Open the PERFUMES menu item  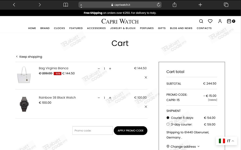click(147, 28)
